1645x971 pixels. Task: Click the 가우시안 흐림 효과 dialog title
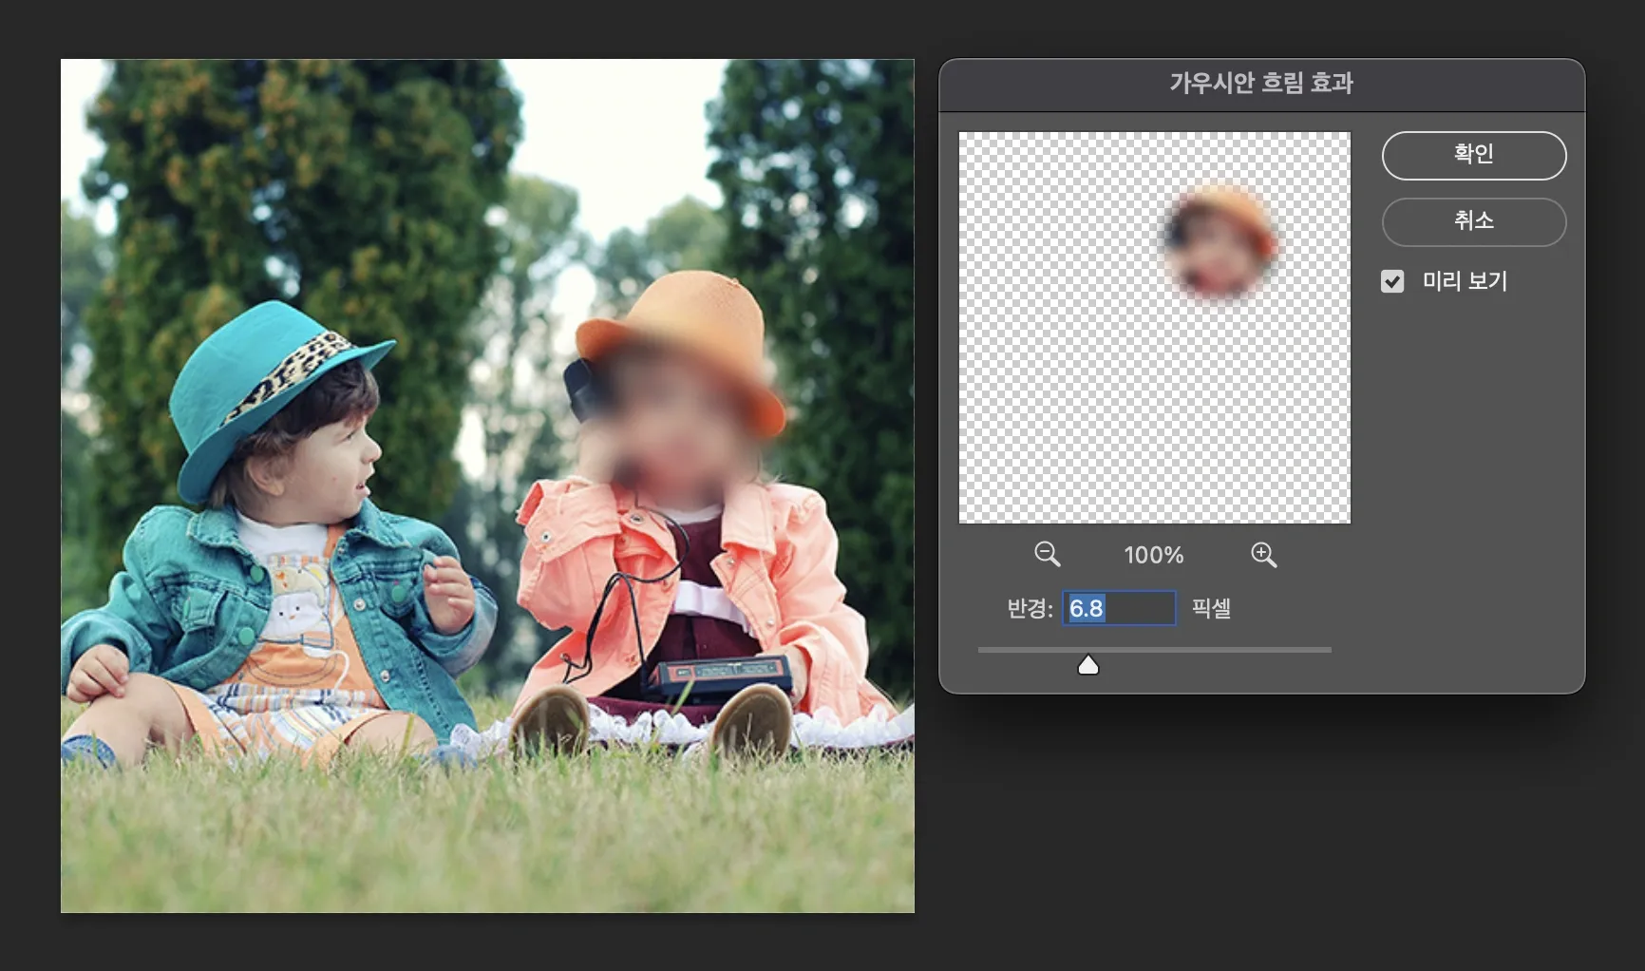click(1261, 84)
